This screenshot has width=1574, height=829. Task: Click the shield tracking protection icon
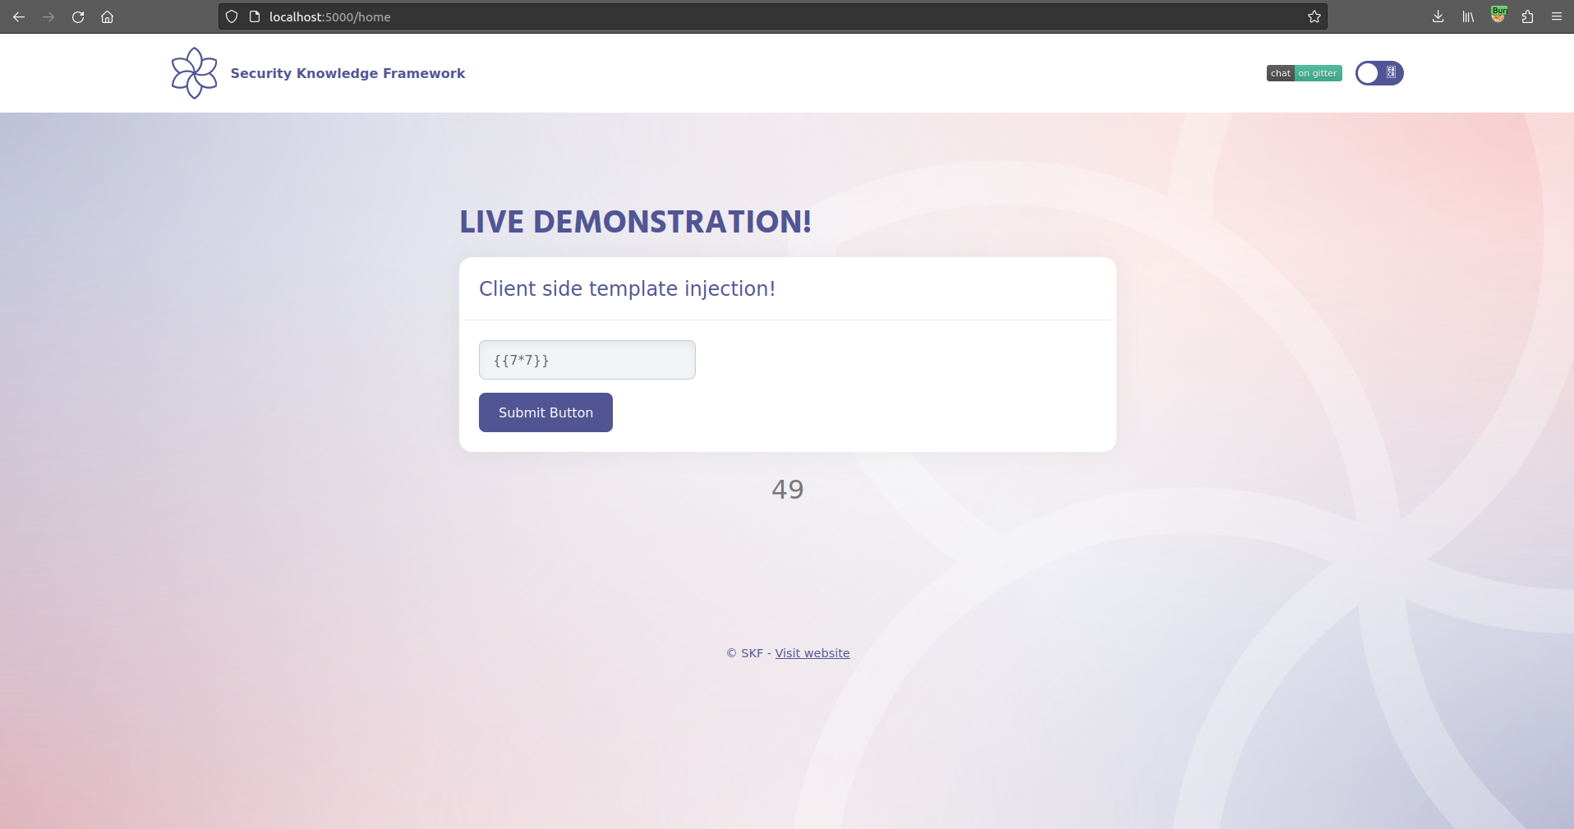[x=232, y=16]
